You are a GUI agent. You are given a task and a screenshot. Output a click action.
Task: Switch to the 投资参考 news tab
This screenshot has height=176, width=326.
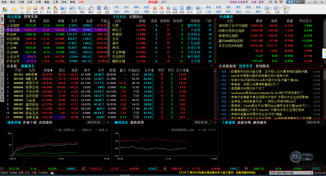pyautogui.click(x=246, y=66)
